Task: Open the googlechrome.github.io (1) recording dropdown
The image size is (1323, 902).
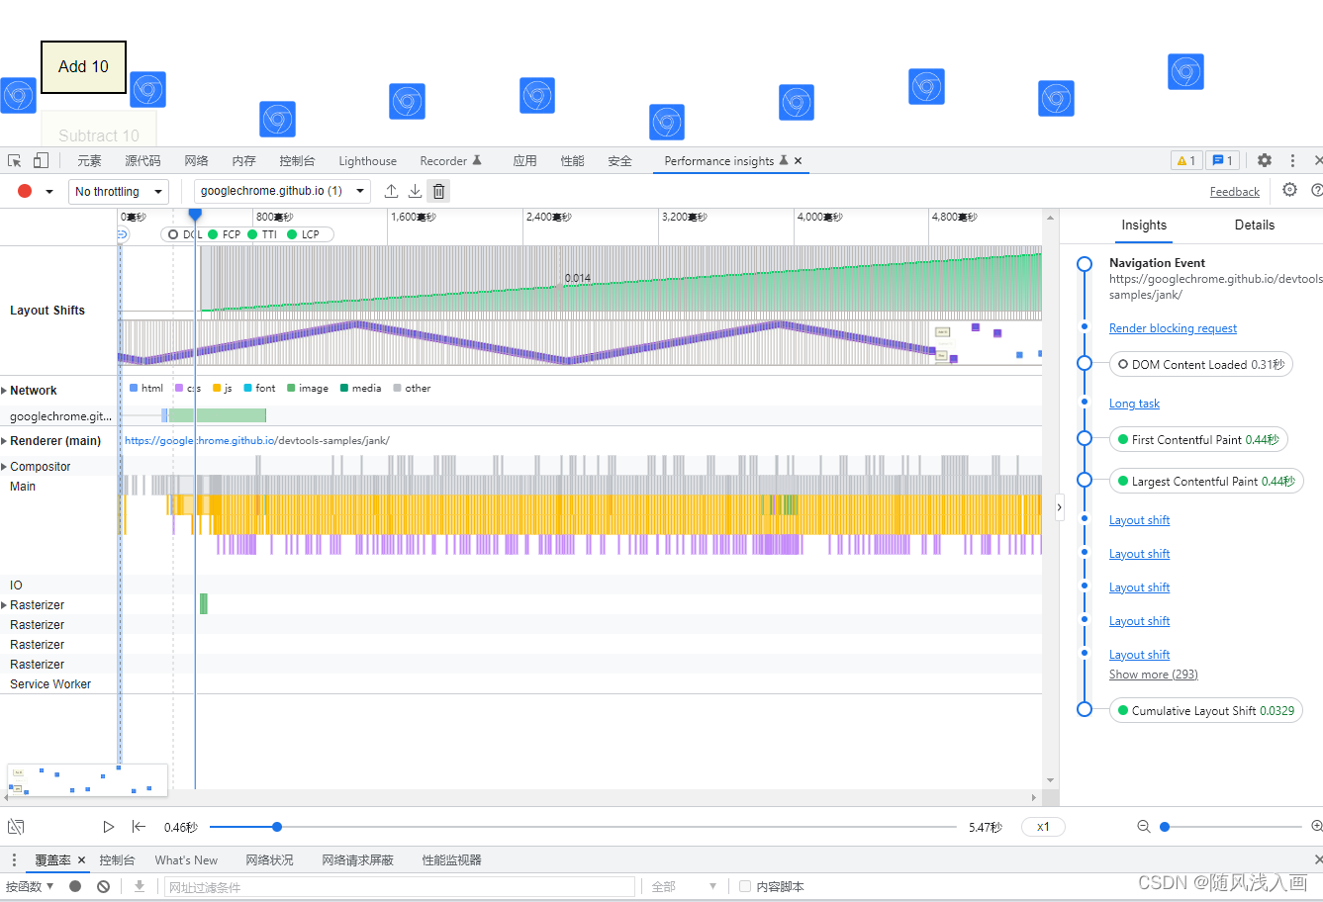Action: 282,191
